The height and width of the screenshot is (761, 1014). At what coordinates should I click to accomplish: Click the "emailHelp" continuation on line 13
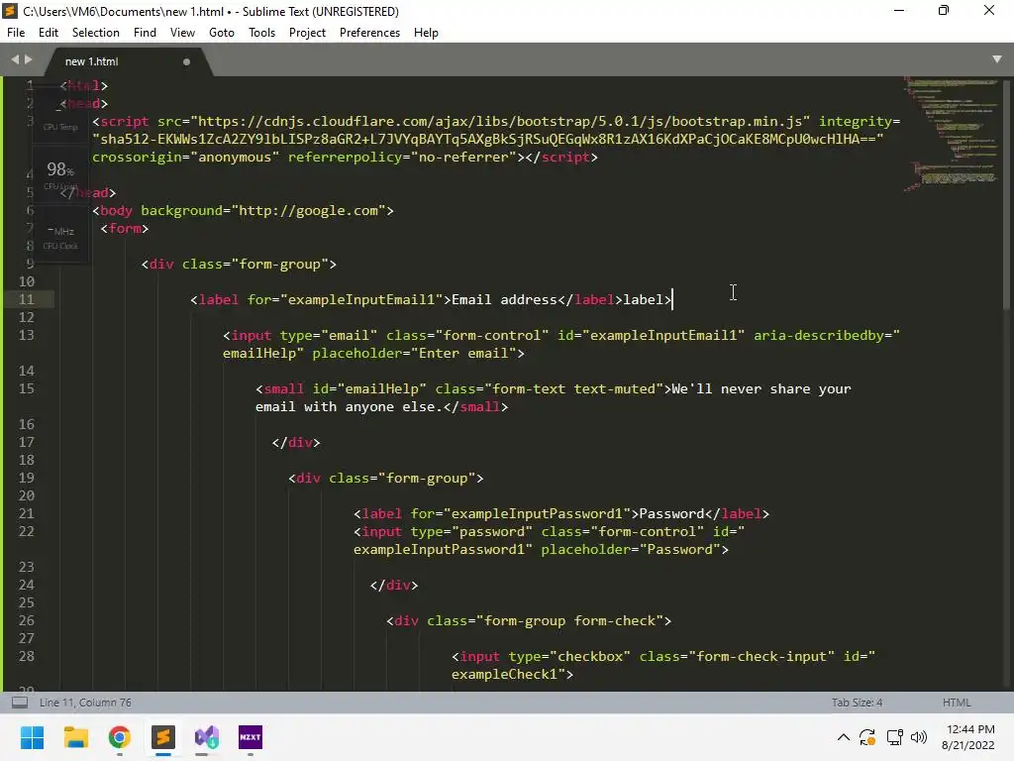263,354
